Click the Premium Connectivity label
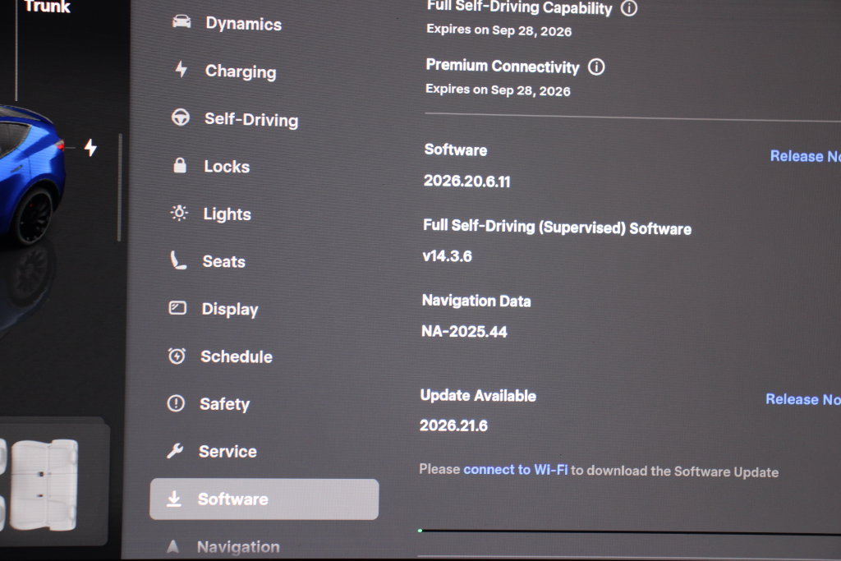 pyautogui.click(x=503, y=66)
